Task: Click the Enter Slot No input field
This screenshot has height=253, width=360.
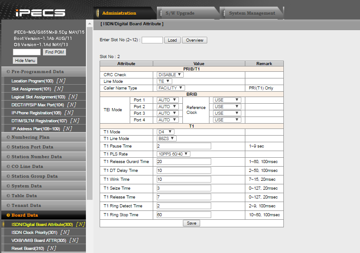Action: 152,40
